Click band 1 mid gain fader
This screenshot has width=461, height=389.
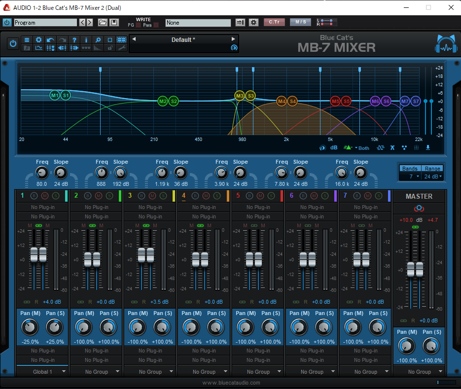click(x=34, y=254)
